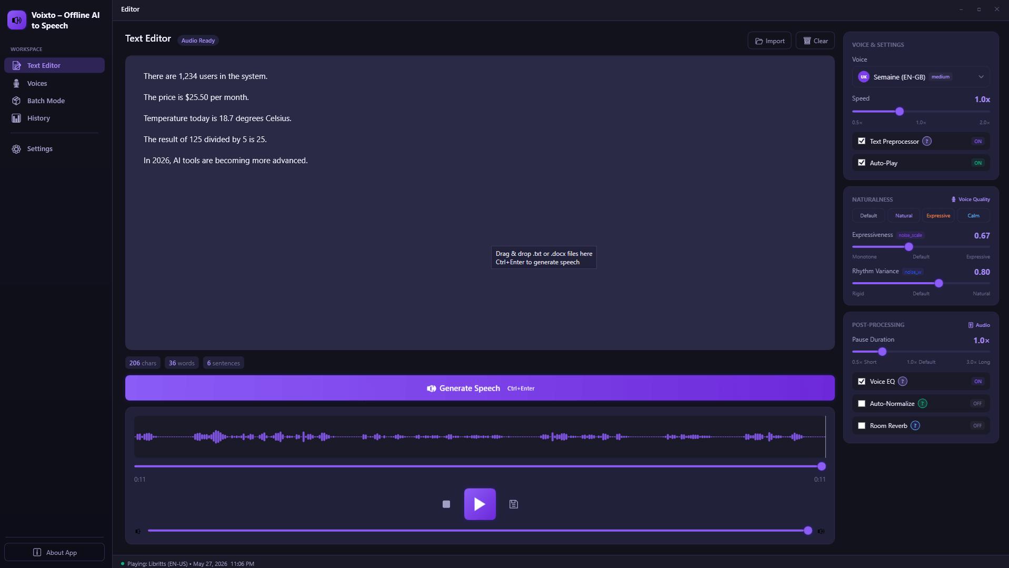The width and height of the screenshot is (1009, 568).
Task: Click the Voice EQ ON badge
Action: point(977,382)
